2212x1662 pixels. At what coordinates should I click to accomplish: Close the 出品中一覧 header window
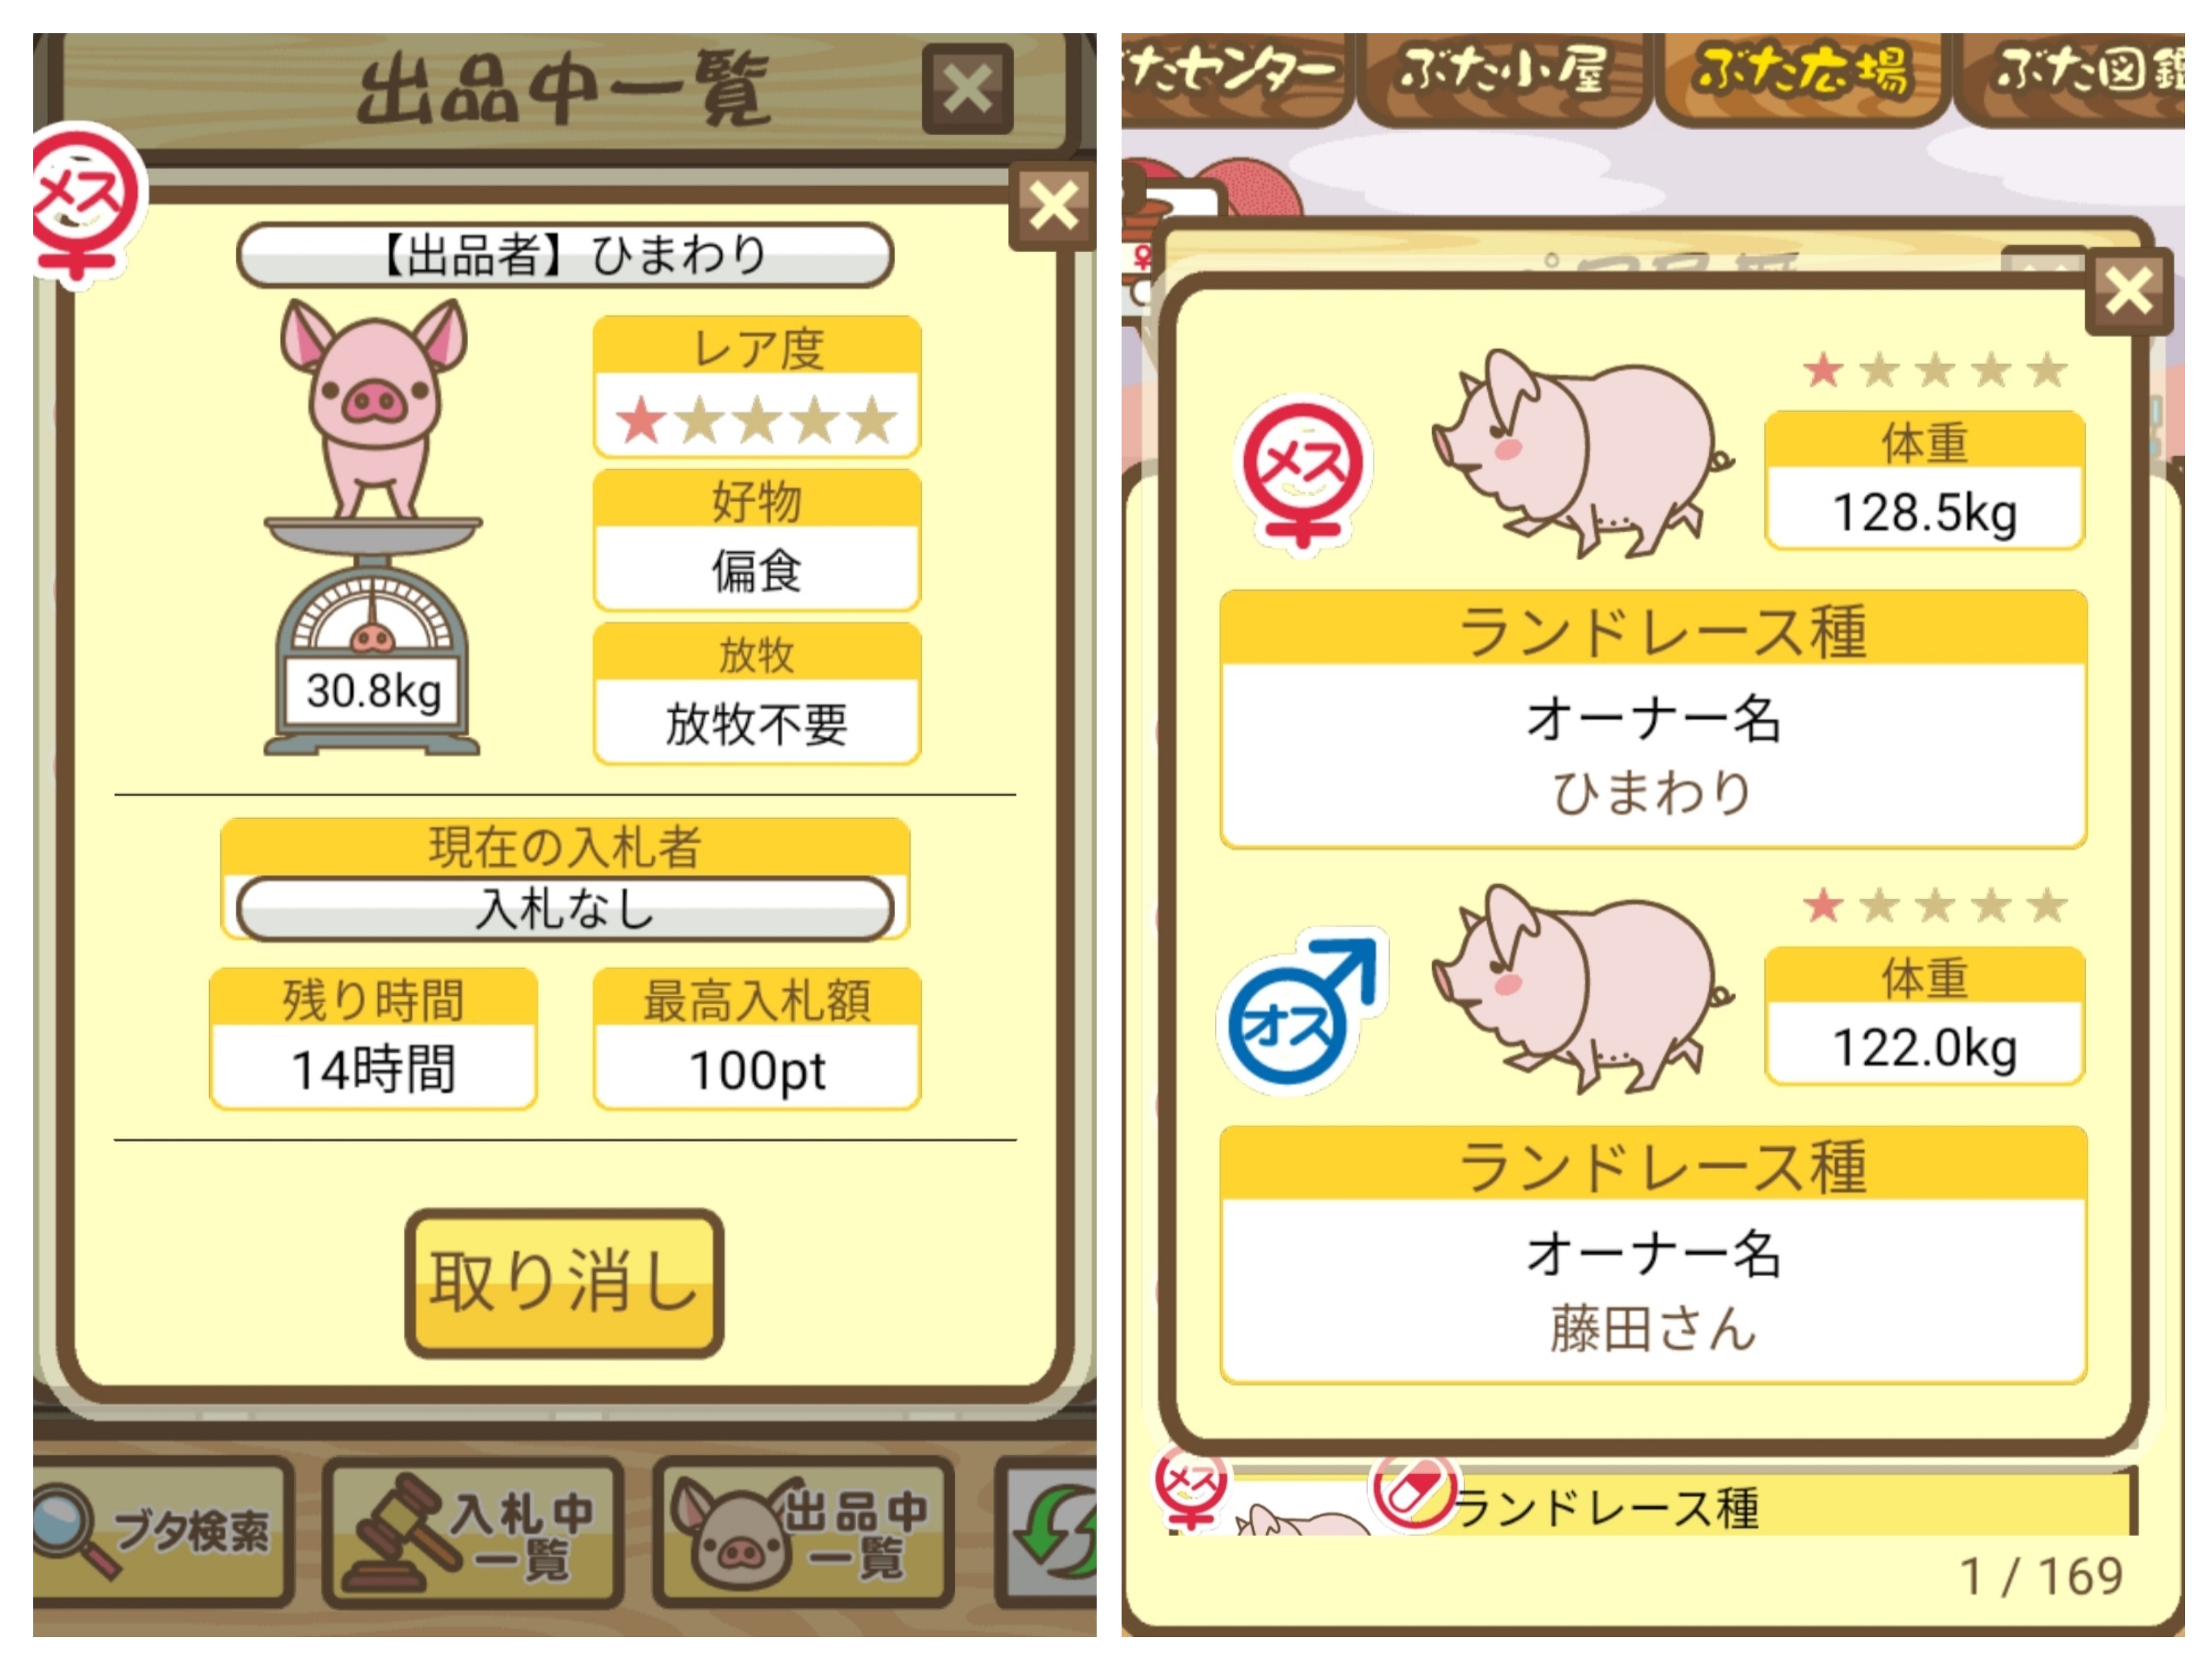(967, 89)
